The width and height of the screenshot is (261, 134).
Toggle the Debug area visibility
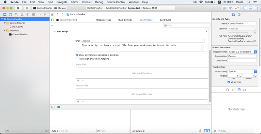pos(250,8)
